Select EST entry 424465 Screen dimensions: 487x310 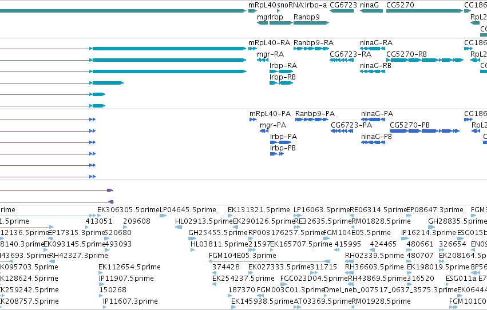[x=383, y=244]
